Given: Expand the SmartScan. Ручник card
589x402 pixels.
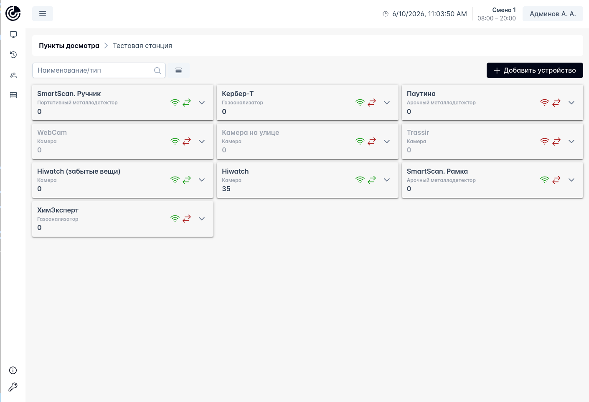Looking at the screenshot, I should [x=202, y=103].
